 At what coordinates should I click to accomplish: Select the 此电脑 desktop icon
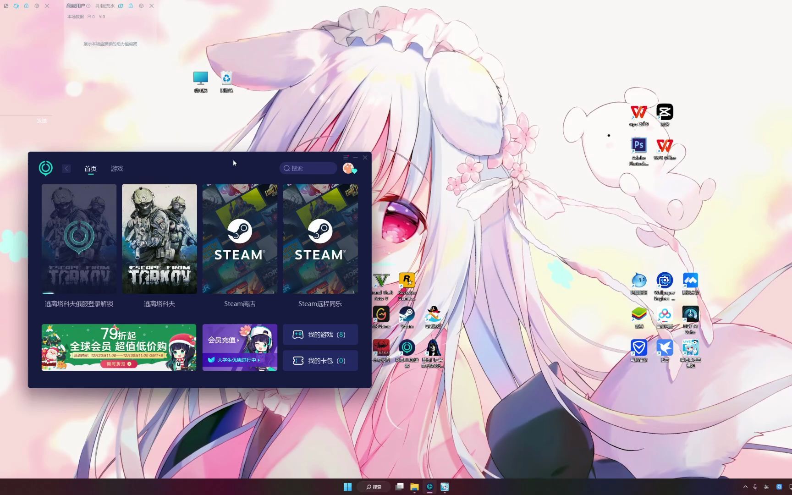pyautogui.click(x=201, y=82)
